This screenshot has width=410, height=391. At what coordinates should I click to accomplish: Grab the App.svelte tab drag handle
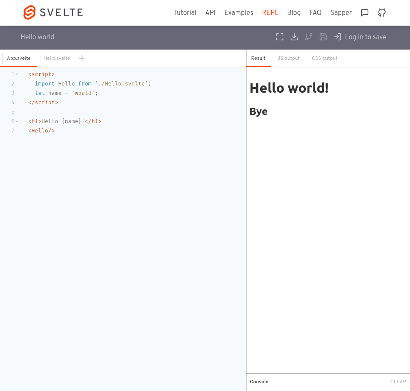pos(3,59)
